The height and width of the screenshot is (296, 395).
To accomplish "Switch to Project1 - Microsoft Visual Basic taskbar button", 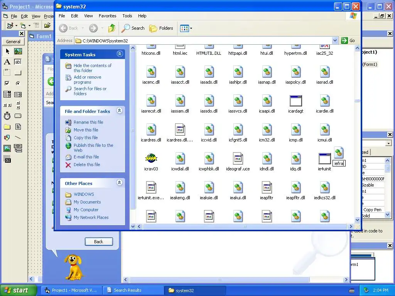I will click(71, 291).
